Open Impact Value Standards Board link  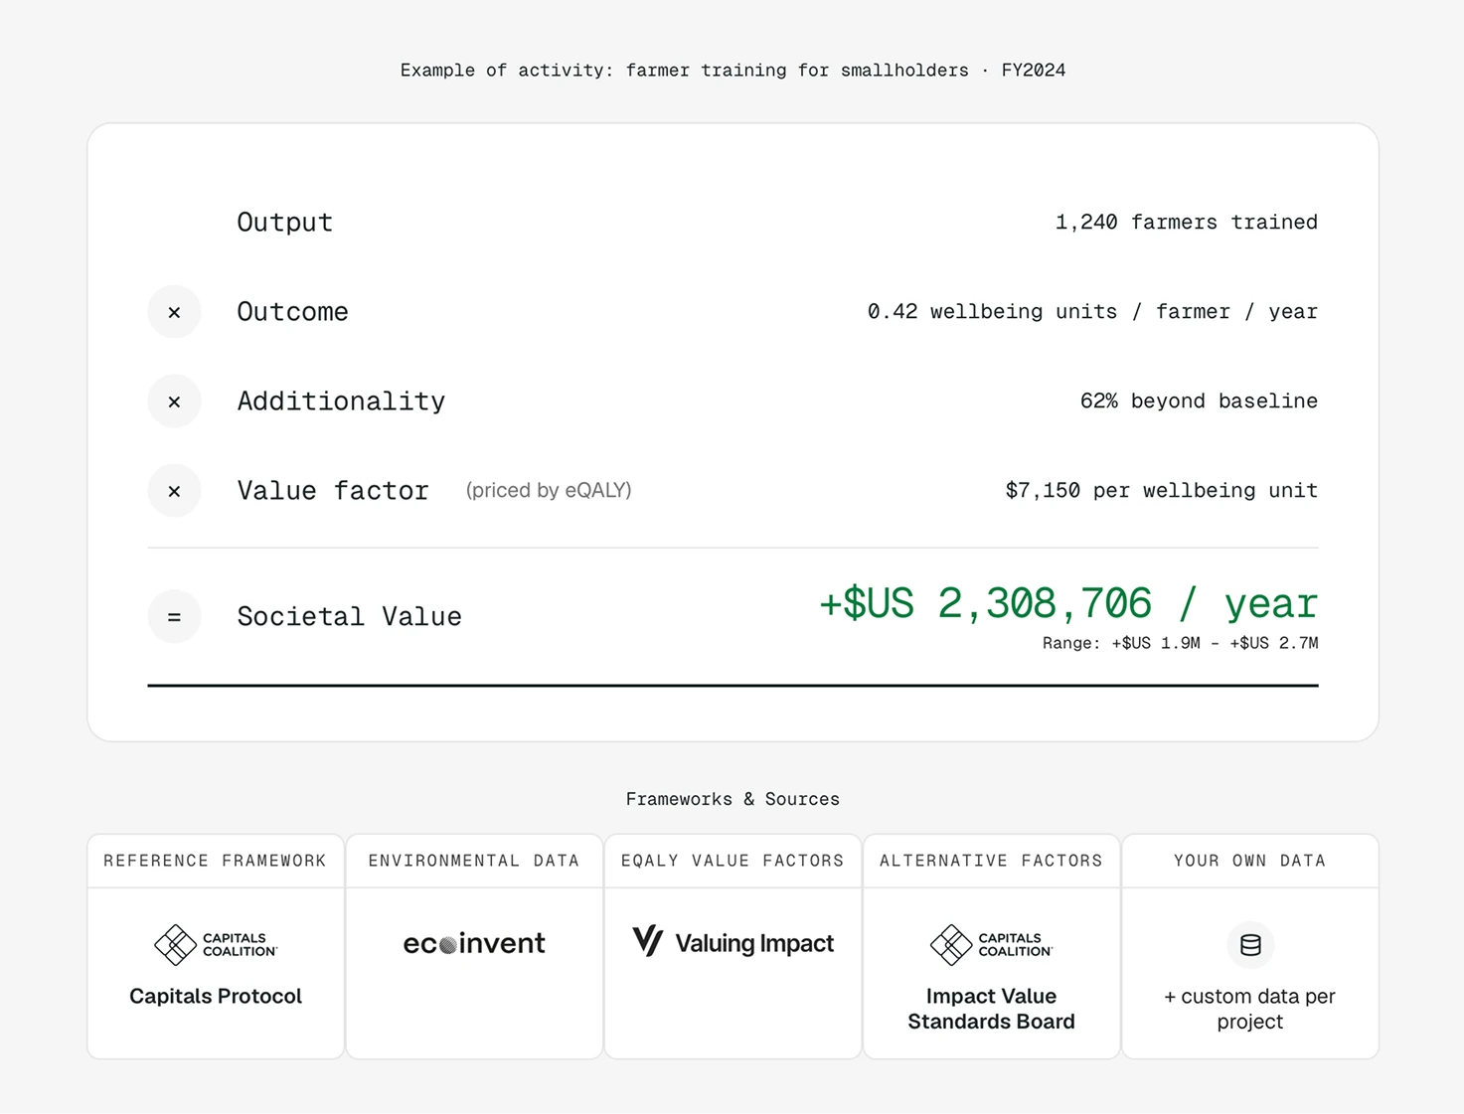point(991,1009)
